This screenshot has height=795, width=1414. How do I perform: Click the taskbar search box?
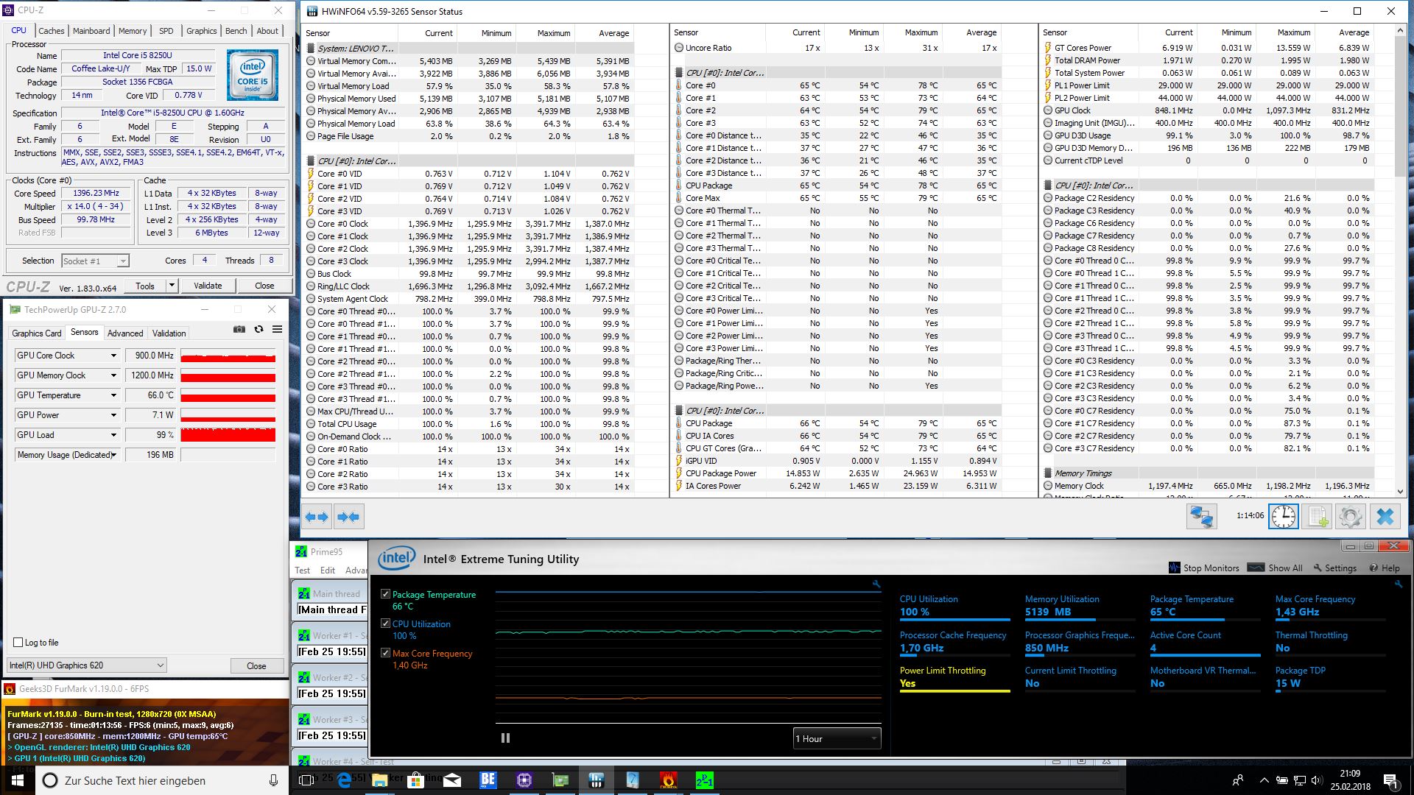click(x=162, y=780)
